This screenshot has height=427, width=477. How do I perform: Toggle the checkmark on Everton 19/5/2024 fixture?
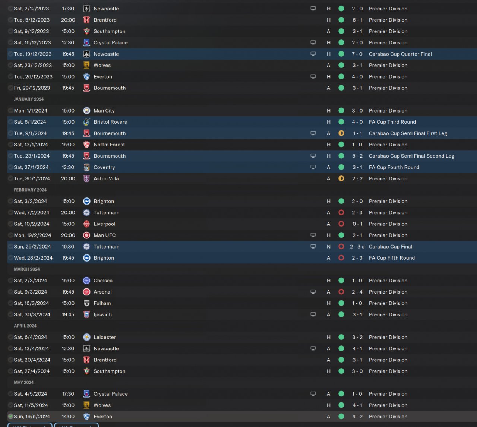(x=10, y=417)
